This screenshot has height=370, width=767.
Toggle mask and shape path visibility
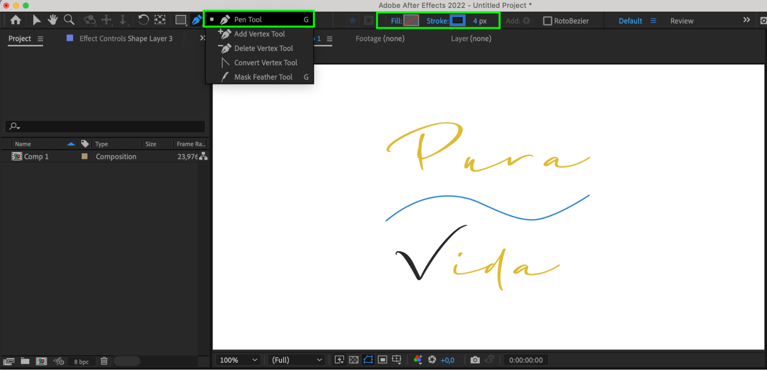(368, 360)
